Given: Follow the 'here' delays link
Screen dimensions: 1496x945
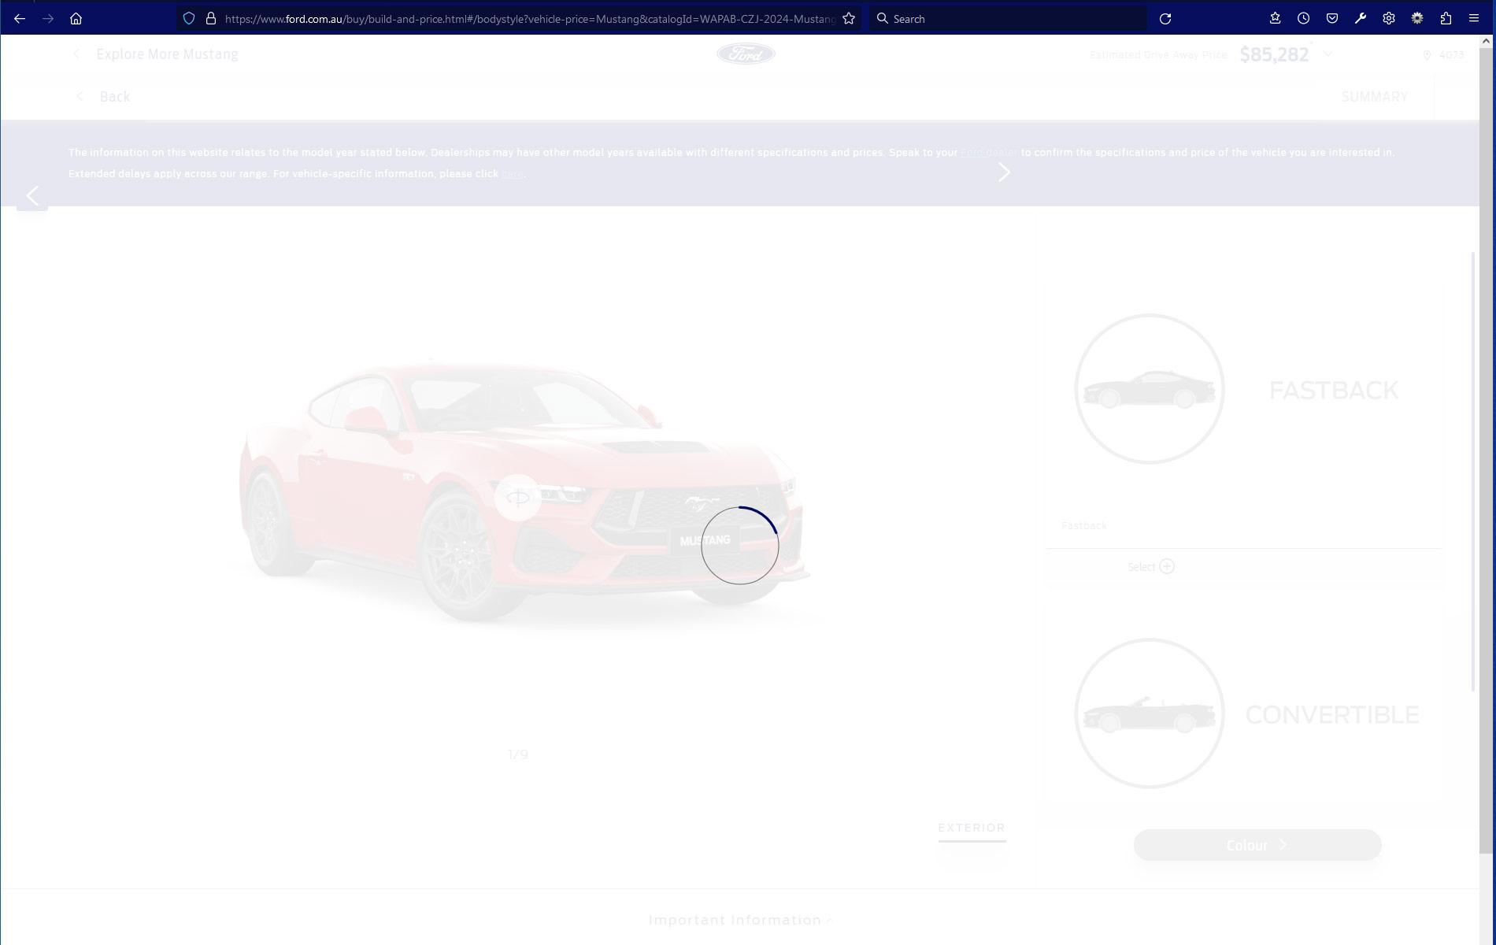Looking at the screenshot, I should 513,173.
